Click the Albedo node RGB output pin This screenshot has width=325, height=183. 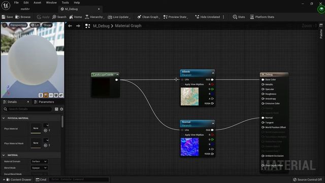pos(212,80)
